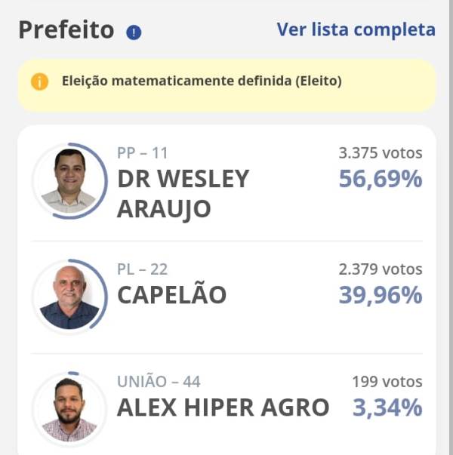The width and height of the screenshot is (453, 455).
Task: Click the 199 votos count
Action: tap(387, 382)
